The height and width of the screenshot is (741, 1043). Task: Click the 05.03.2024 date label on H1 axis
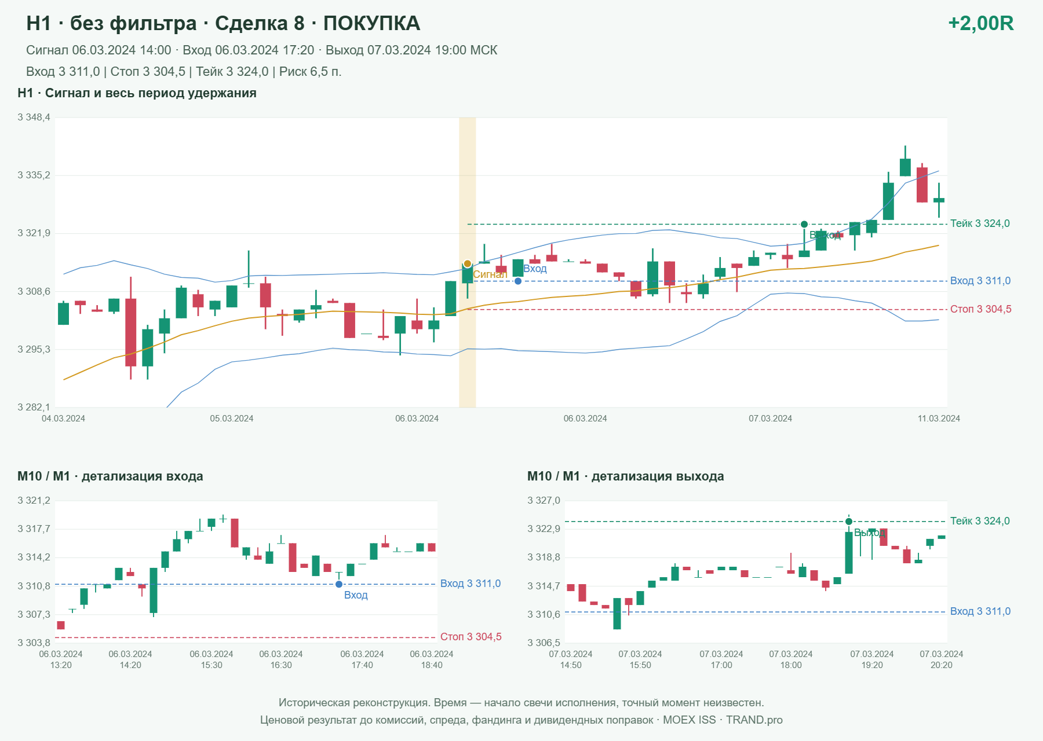(x=232, y=419)
